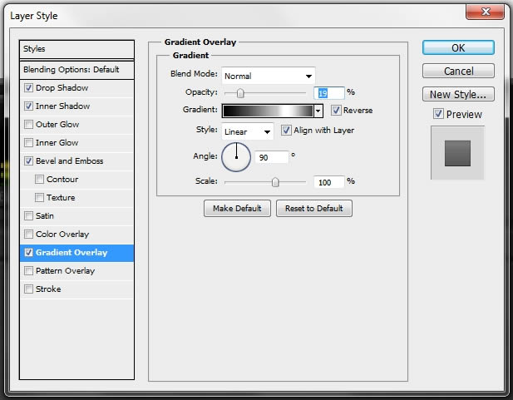Screen dimensions: 513x400
Task: Click the Scale slider handle
Action: point(275,182)
